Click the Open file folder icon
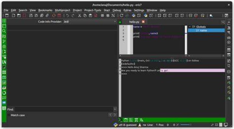The height and width of the screenshot is (129, 234). [19, 16]
